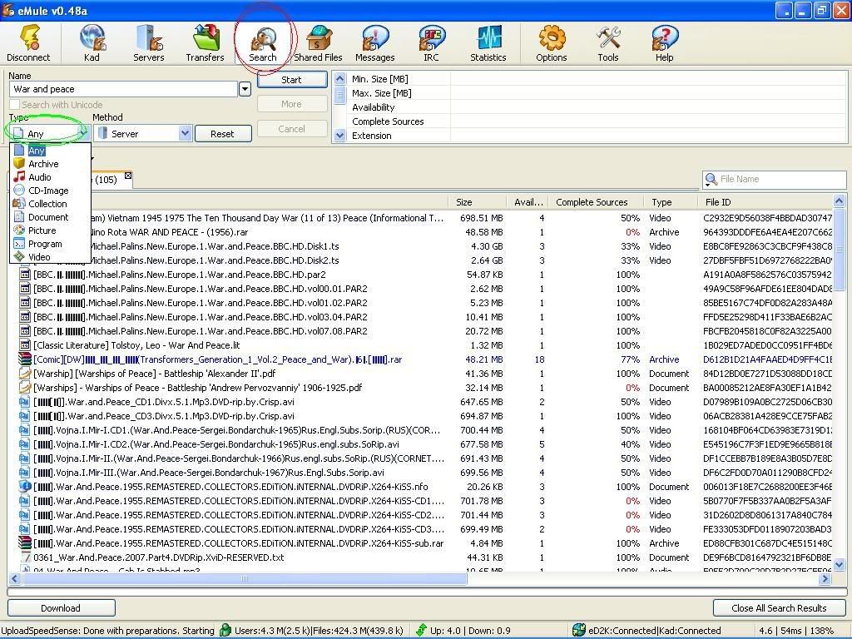Choose Video from the Type list
The image size is (852, 639).
[x=39, y=257]
